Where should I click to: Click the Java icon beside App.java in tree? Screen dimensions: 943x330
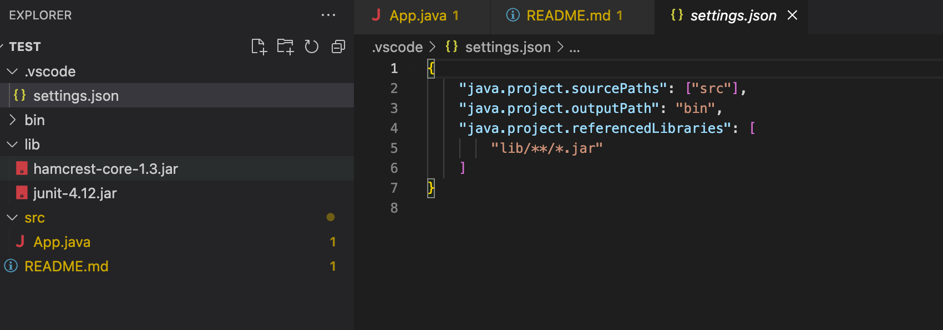pyautogui.click(x=20, y=241)
